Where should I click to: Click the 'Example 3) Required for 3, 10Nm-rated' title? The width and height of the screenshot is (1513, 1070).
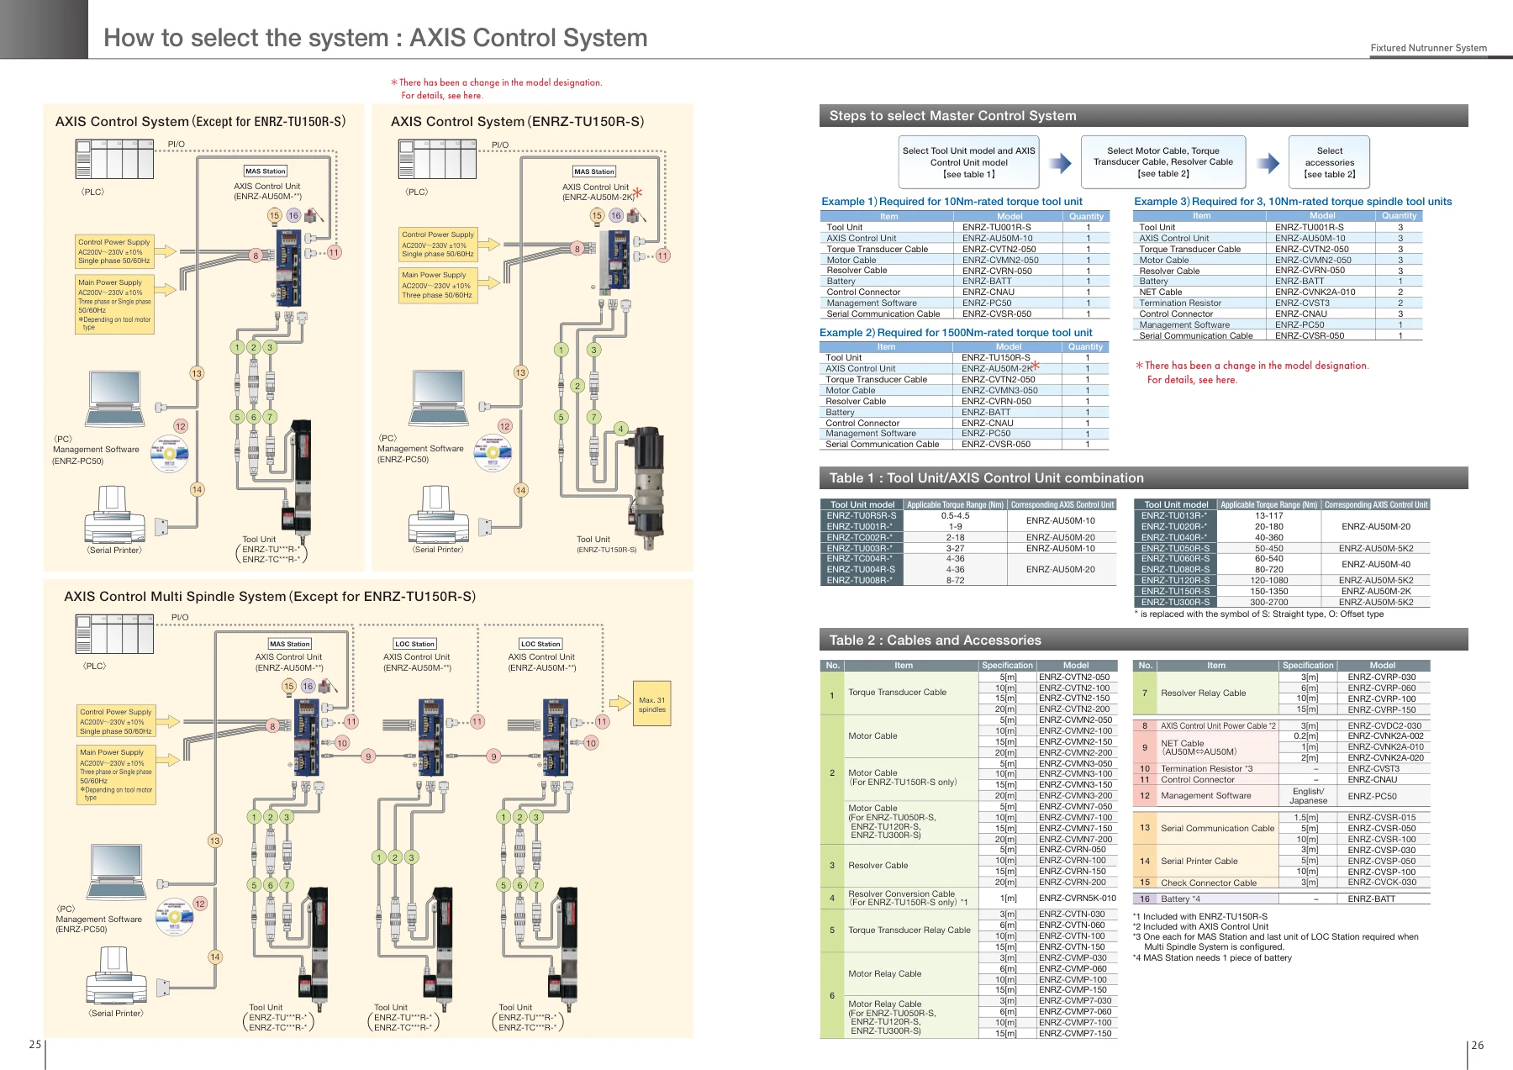tap(1293, 202)
